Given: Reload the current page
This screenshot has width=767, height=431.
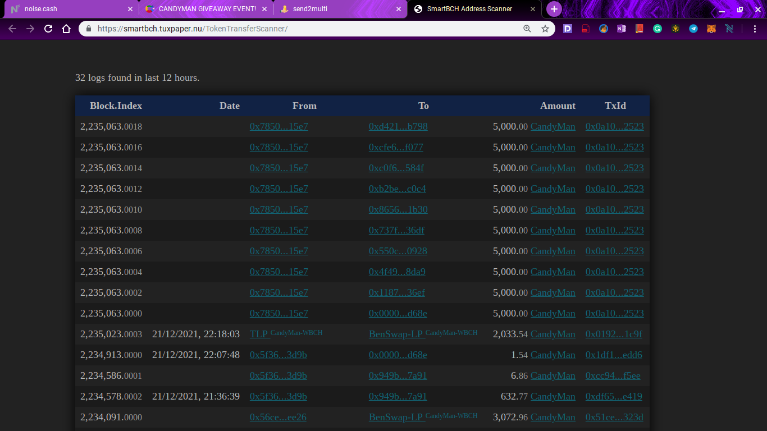Looking at the screenshot, I should point(48,29).
